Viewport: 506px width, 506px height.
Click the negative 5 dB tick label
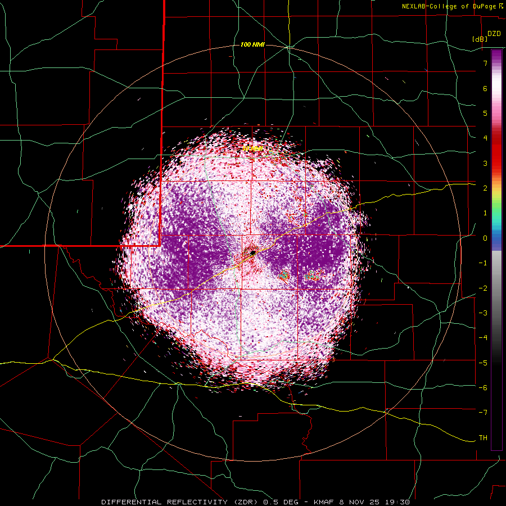483,363
